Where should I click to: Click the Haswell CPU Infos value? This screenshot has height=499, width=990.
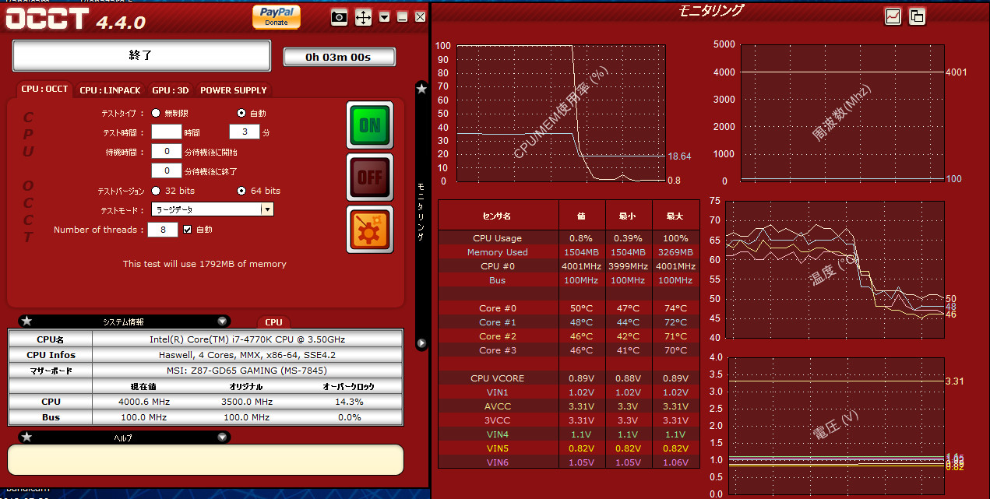coord(248,355)
